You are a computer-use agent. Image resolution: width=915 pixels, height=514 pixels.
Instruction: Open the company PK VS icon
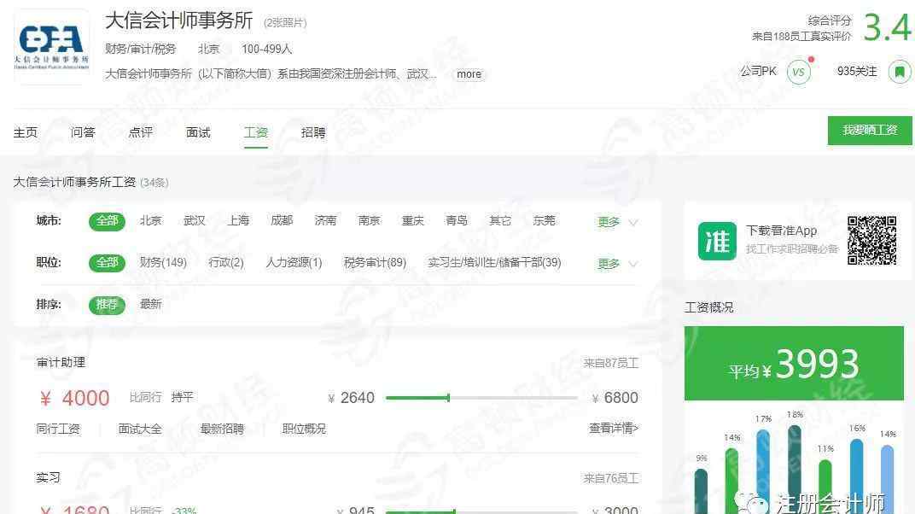point(798,73)
